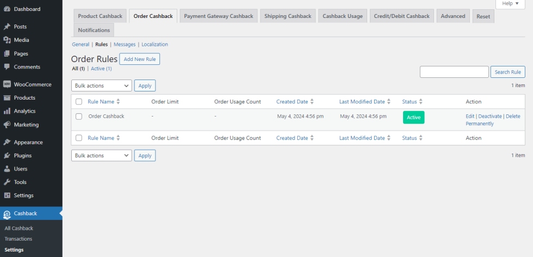Expand the Help panel dropdown
Image resolution: width=533 pixels, height=257 pixels.
point(510,4)
